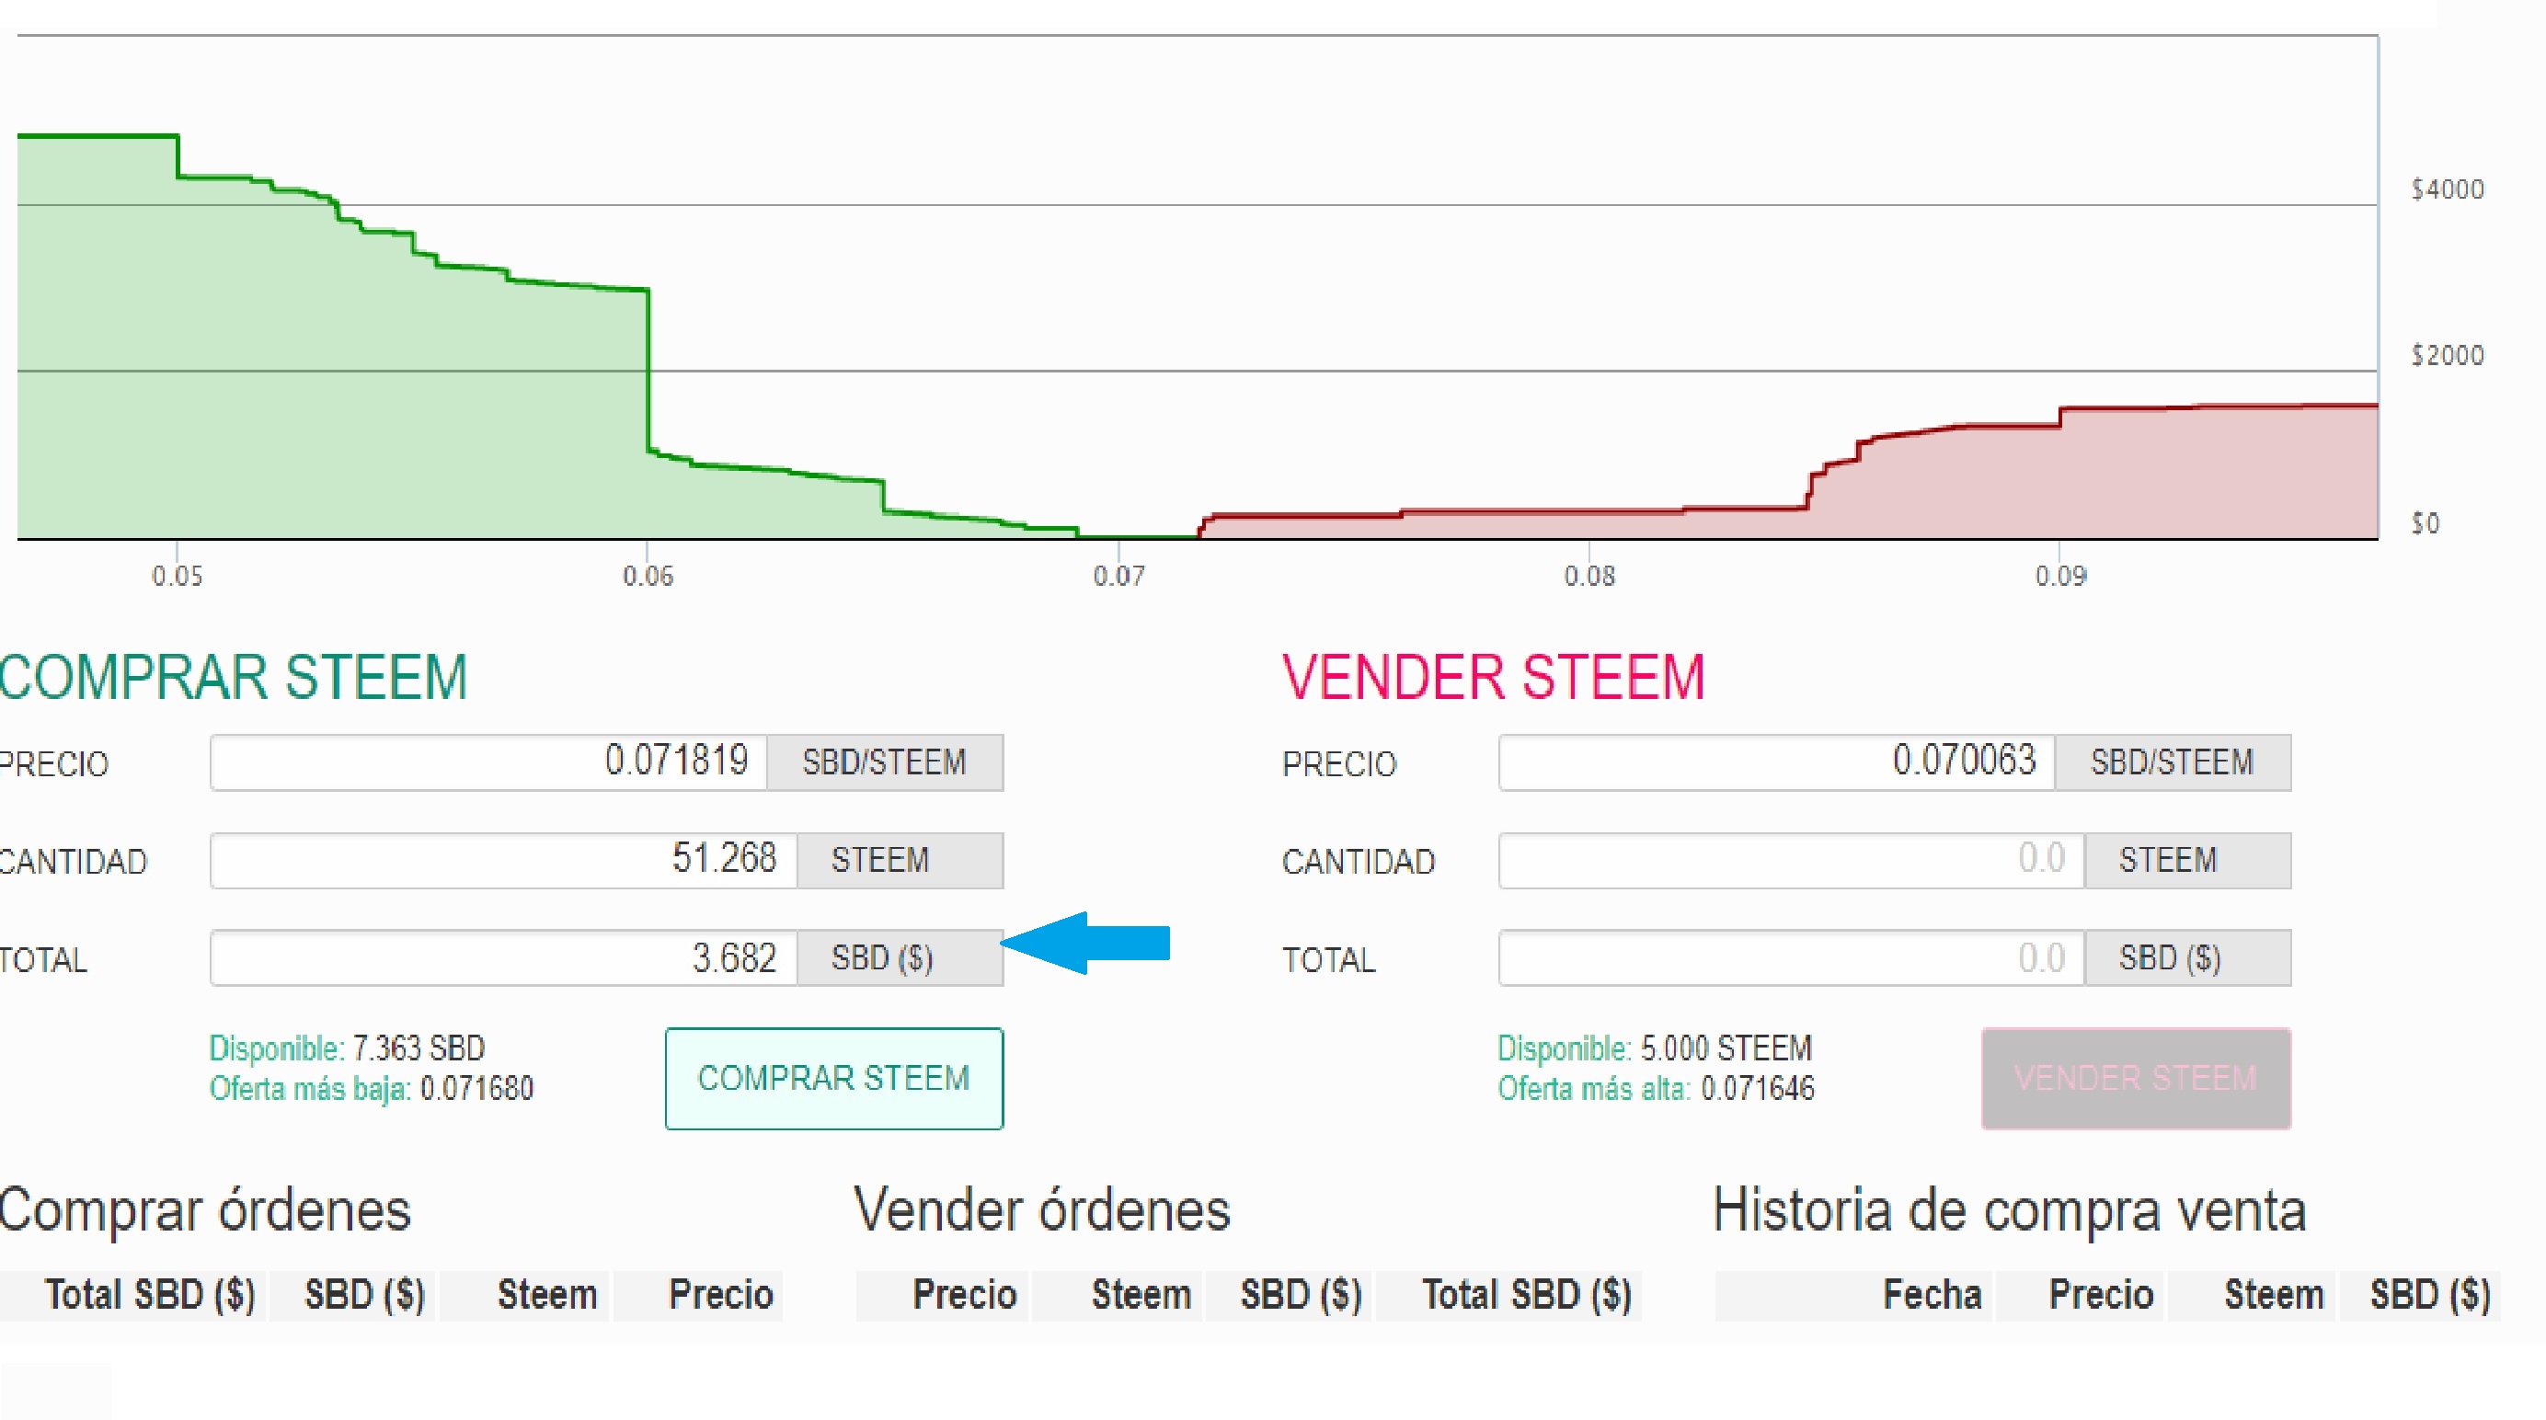Click the buy total field showing 3.682
The image size is (2546, 1420).
pyautogui.click(x=504, y=957)
